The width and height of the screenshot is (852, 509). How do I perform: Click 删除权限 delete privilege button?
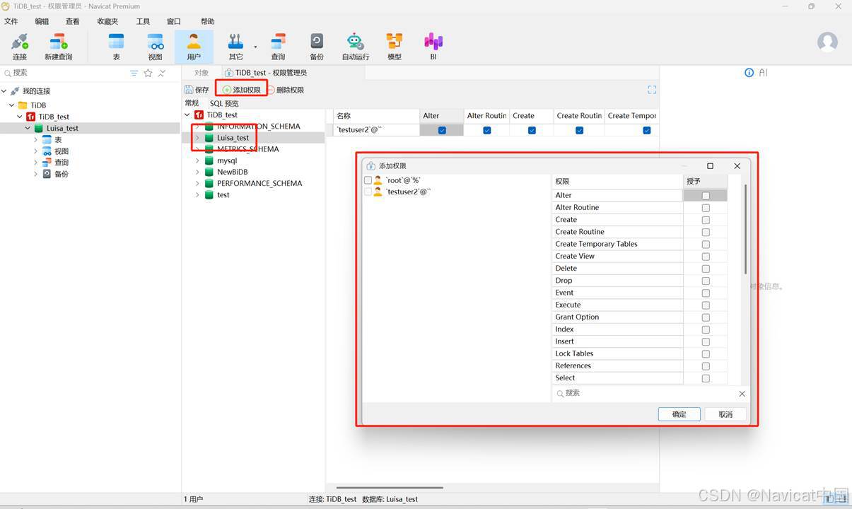[x=285, y=90]
